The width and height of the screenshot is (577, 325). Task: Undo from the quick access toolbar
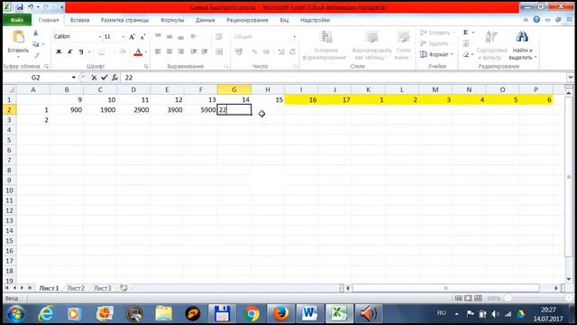pos(31,7)
